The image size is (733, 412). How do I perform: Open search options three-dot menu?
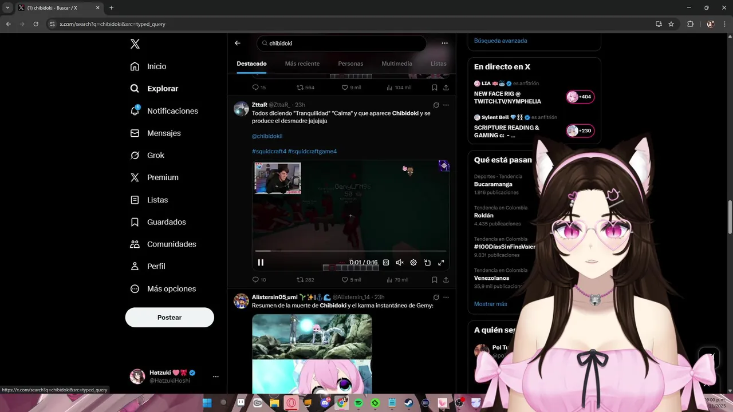pos(444,43)
